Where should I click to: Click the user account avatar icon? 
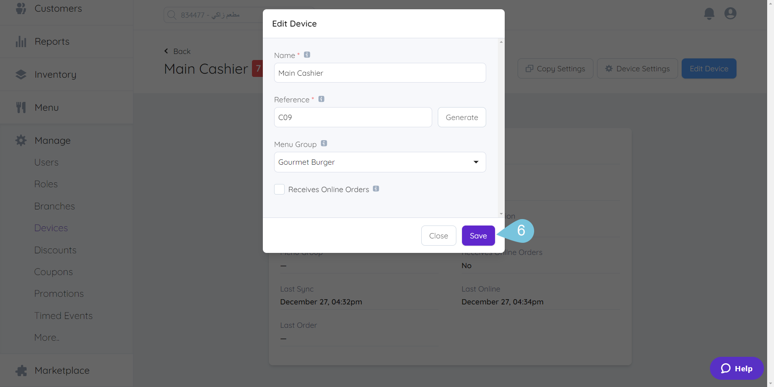point(730,13)
